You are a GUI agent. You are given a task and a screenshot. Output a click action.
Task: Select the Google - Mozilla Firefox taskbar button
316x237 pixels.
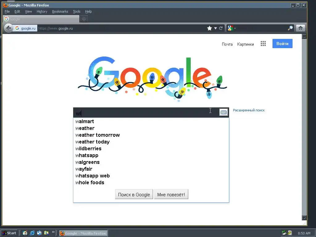pyautogui.click(x=83, y=233)
